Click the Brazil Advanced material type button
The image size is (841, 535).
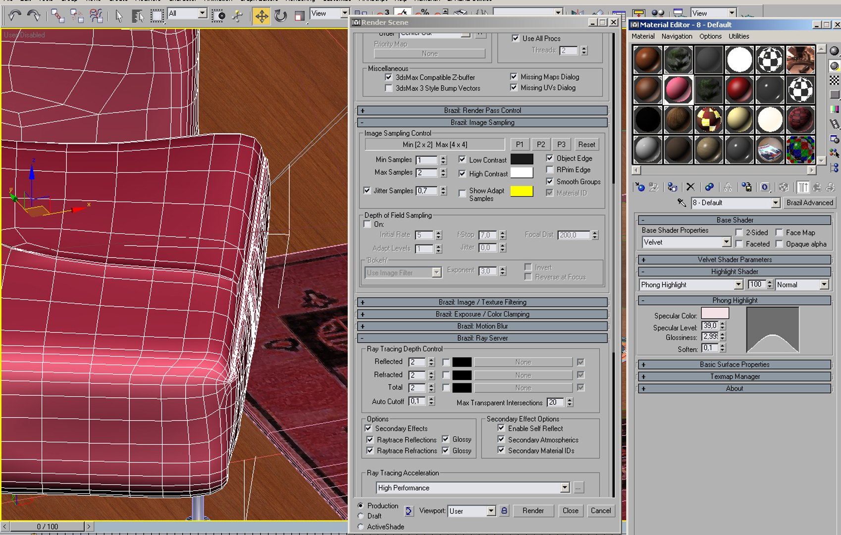(x=809, y=203)
